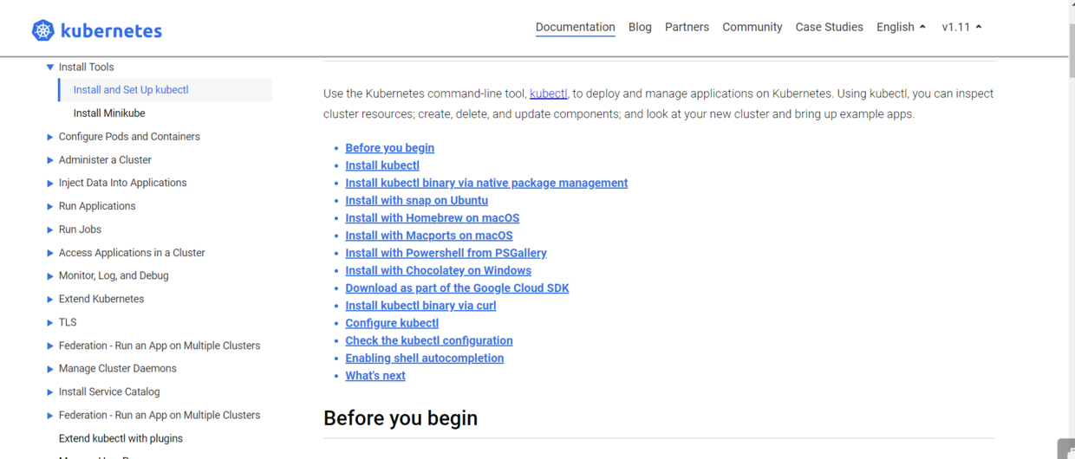
Task: Jump to Configure kubectl link
Action: (x=392, y=323)
